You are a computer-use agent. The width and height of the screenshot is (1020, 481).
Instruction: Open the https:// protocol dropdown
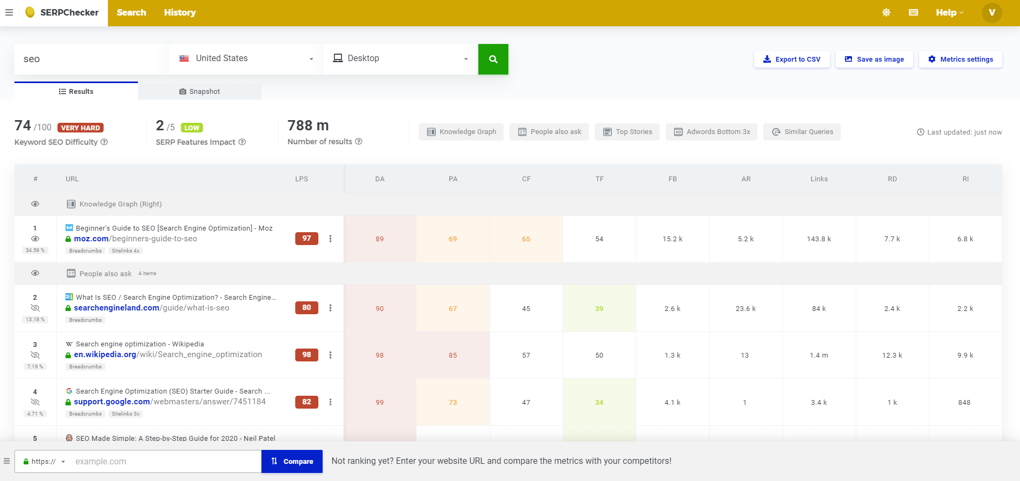(44, 461)
